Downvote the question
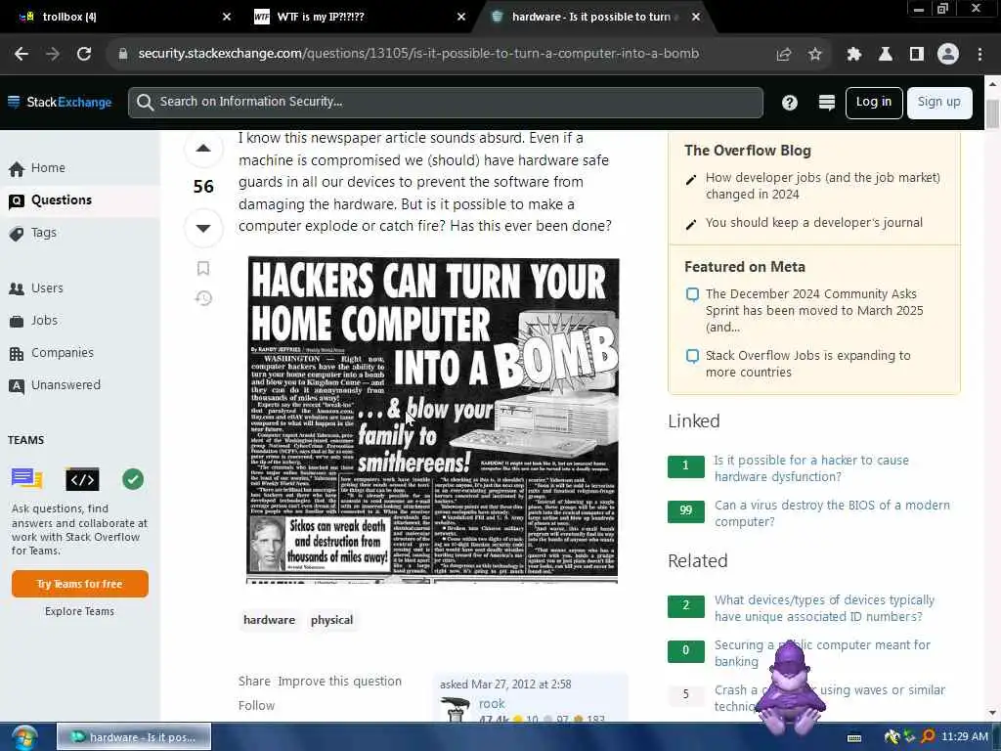The image size is (1001, 751). tap(203, 228)
